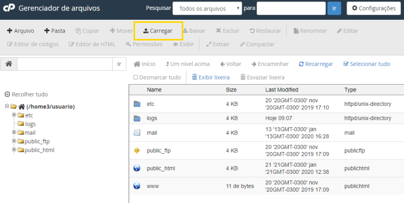
Task: Click the Excluir delete item
Action: point(228,31)
